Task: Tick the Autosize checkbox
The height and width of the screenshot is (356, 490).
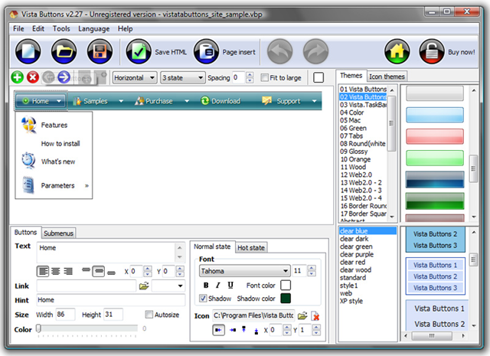Action: (x=149, y=315)
